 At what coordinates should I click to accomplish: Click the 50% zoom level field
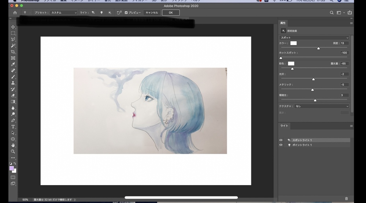[x=25, y=200]
